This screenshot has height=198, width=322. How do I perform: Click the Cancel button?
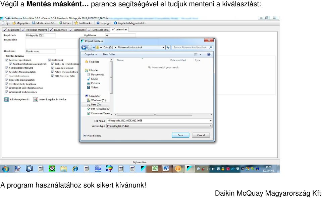click(x=201, y=135)
